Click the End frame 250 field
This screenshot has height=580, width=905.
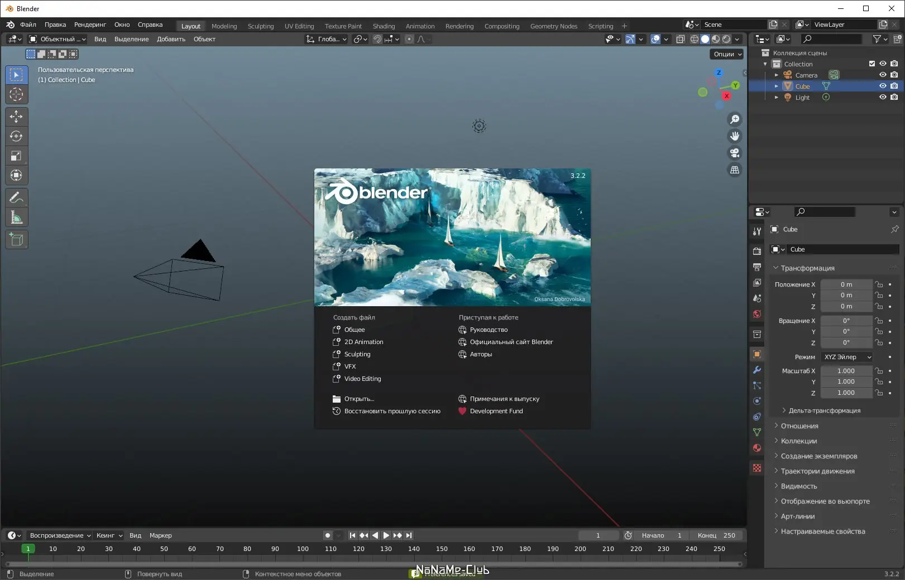(x=716, y=535)
